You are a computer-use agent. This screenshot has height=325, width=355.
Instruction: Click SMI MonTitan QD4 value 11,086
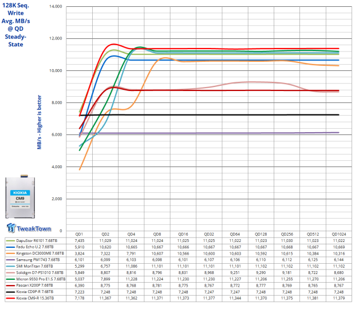click(131, 267)
